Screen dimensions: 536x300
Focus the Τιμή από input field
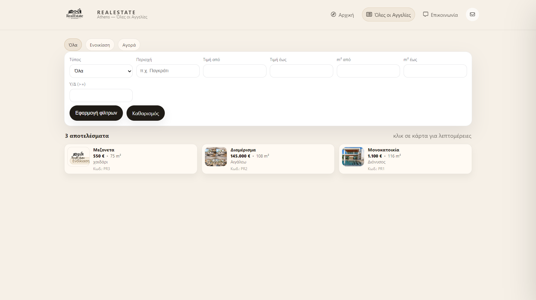[x=235, y=71]
